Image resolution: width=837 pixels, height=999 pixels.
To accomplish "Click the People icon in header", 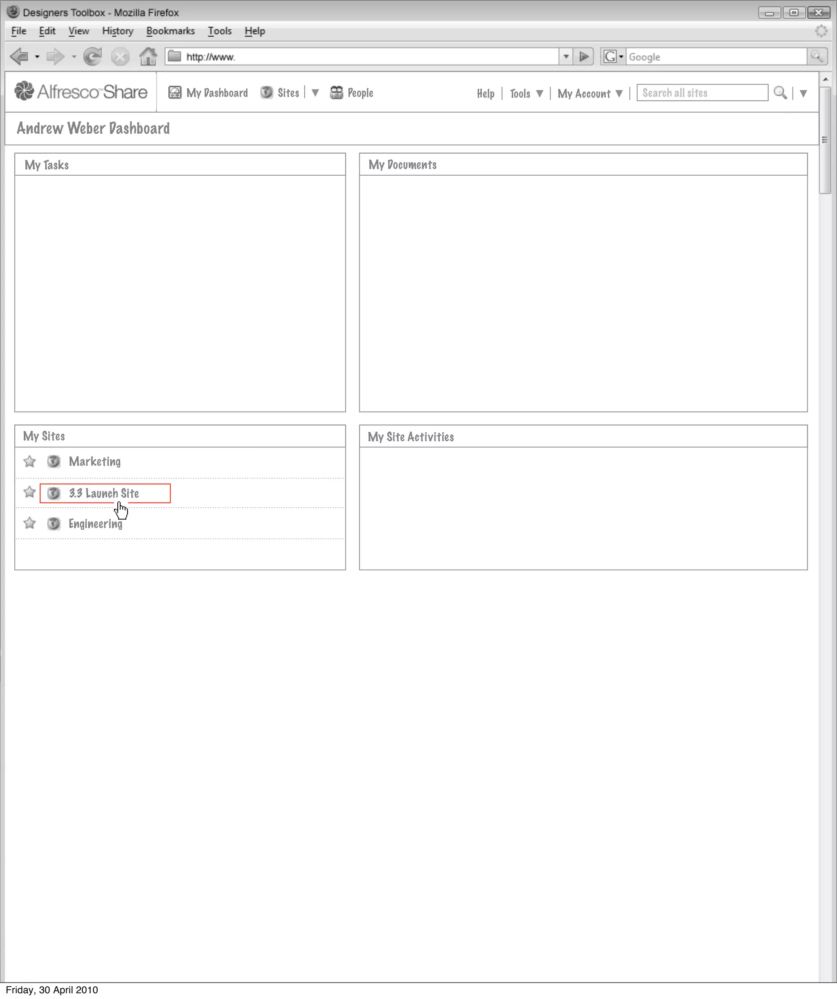I will coord(336,92).
